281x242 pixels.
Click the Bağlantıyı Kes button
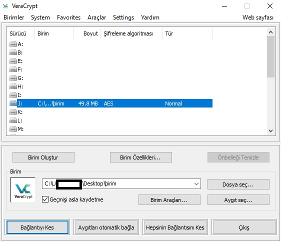[37, 227]
